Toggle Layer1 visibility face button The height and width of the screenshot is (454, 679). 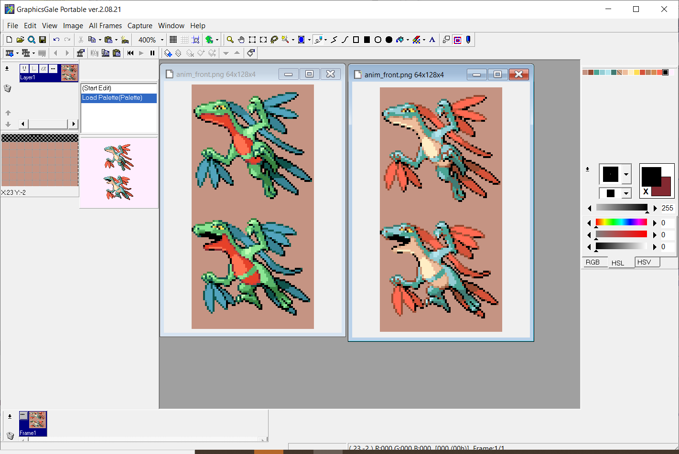pos(24,69)
